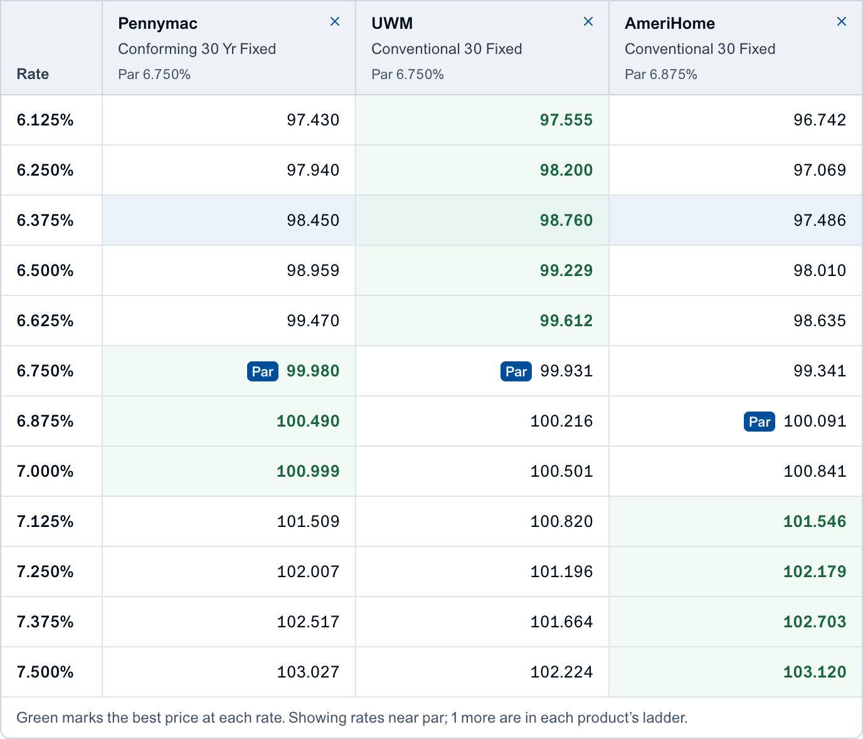Click UWM price 101.196
Viewport: 863px width, 739px height.
[561, 572]
